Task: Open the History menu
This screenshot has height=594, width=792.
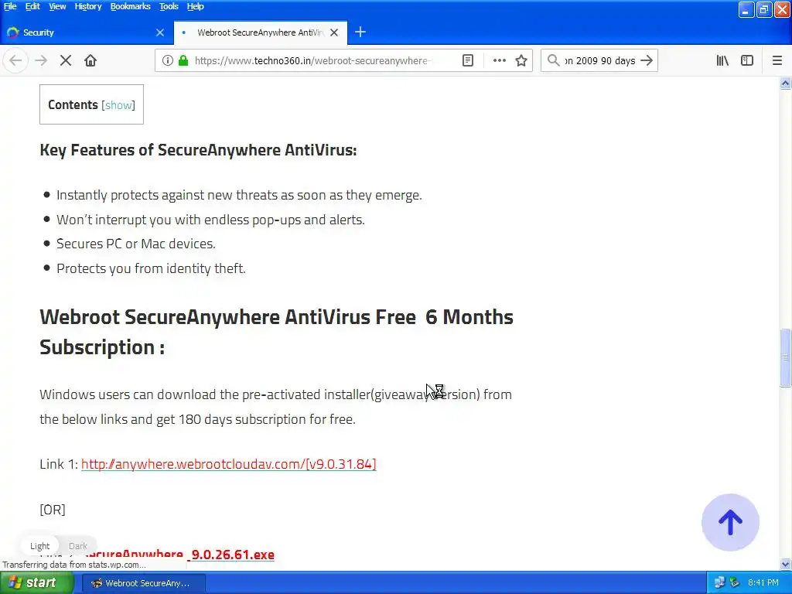Action: point(88,6)
